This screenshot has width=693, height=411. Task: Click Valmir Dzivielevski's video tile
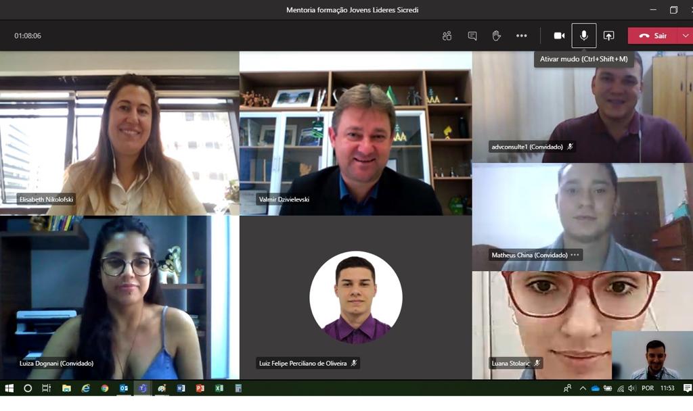point(355,135)
